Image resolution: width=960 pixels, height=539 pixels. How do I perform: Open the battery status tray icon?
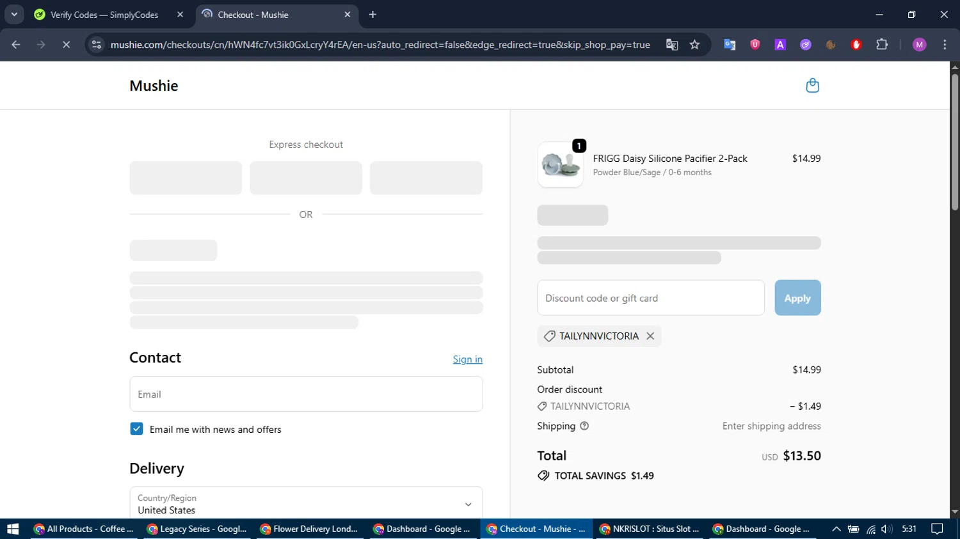(x=853, y=529)
